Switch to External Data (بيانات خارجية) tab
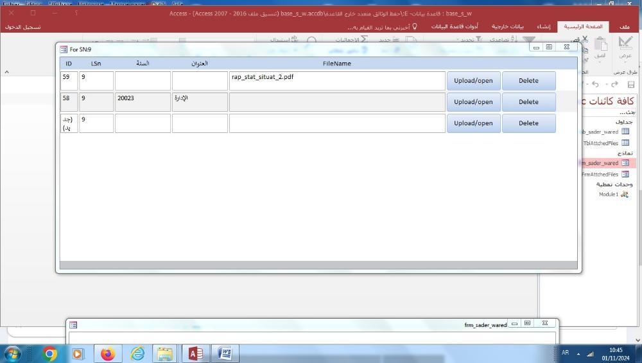The image size is (642, 363). (x=507, y=26)
